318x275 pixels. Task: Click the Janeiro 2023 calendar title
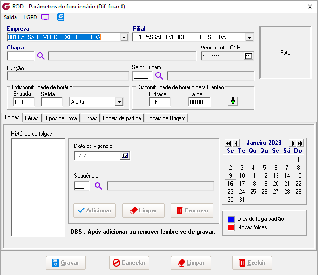click(264, 143)
